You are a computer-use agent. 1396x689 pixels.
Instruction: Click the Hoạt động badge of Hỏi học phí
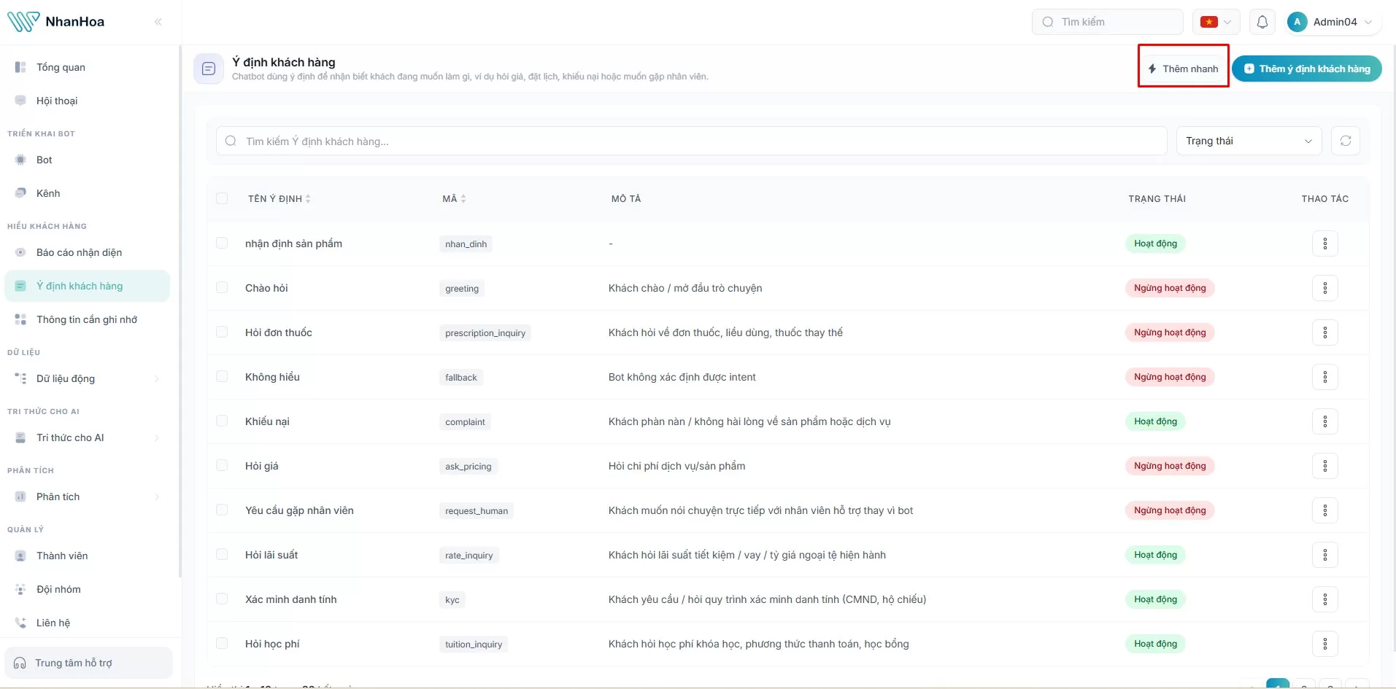(x=1155, y=644)
